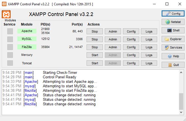Toggle the Apache service checkbox
This screenshot has height=121, width=186.
[10, 31]
